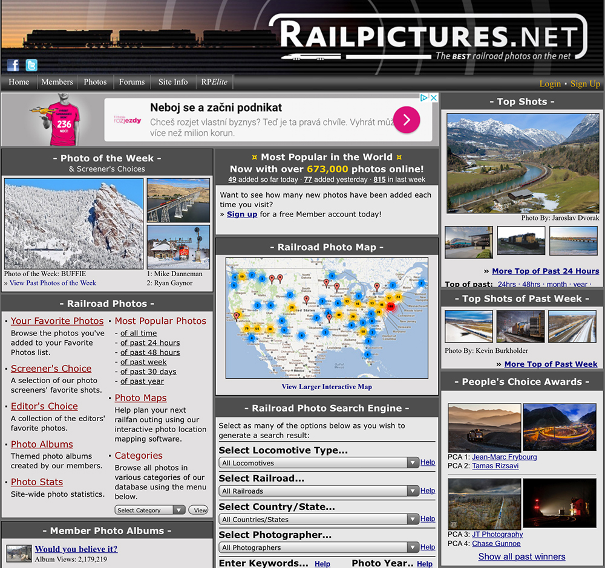This screenshot has height=568, width=605.
Task: Expand the All Countries/States dropdown
Action: tap(319, 520)
